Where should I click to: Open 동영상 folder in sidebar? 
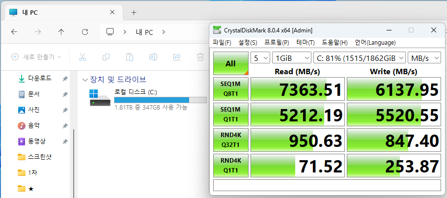point(36,141)
